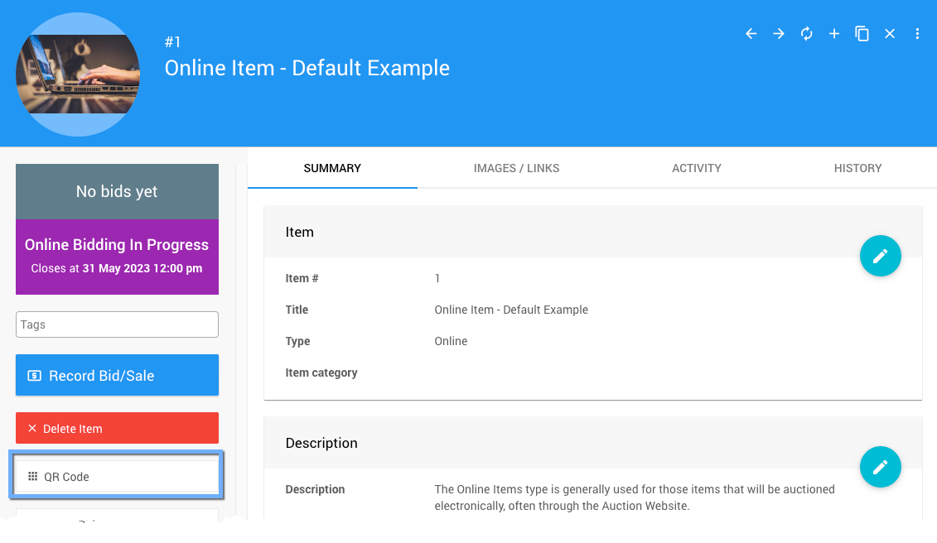Viewport: 937px width, 543px height.
Task: Go to the next item arrow
Action: tap(779, 34)
